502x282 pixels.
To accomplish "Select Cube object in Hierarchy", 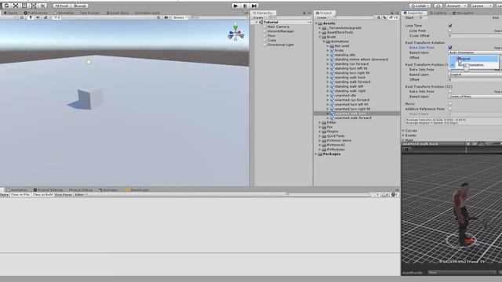I will 271,40.
